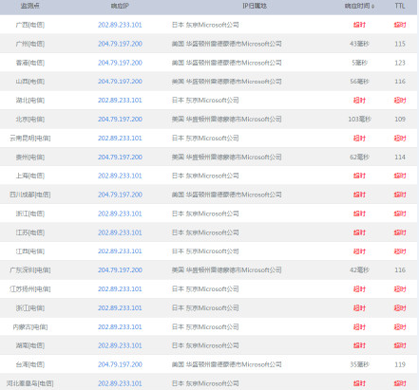Click the 62毫秒 response time value
This screenshot has height=390, width=419.
point(359,157)
